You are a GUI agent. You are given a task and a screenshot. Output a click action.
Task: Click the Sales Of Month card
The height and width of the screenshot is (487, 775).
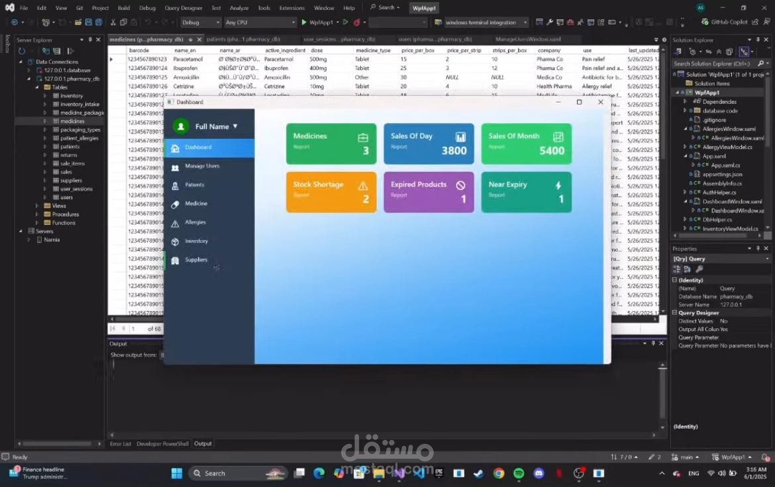pos(527,144)
